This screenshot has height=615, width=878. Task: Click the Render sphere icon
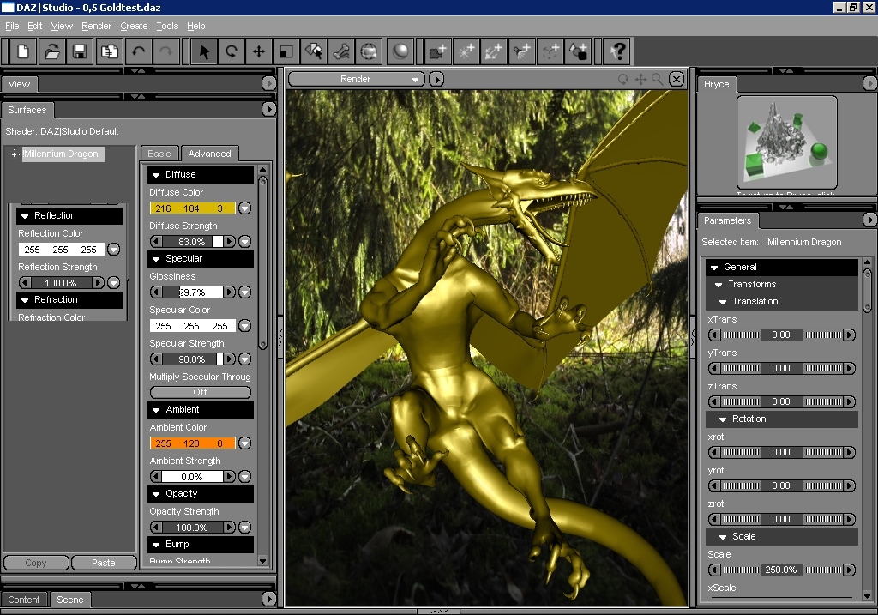[400, 51]
